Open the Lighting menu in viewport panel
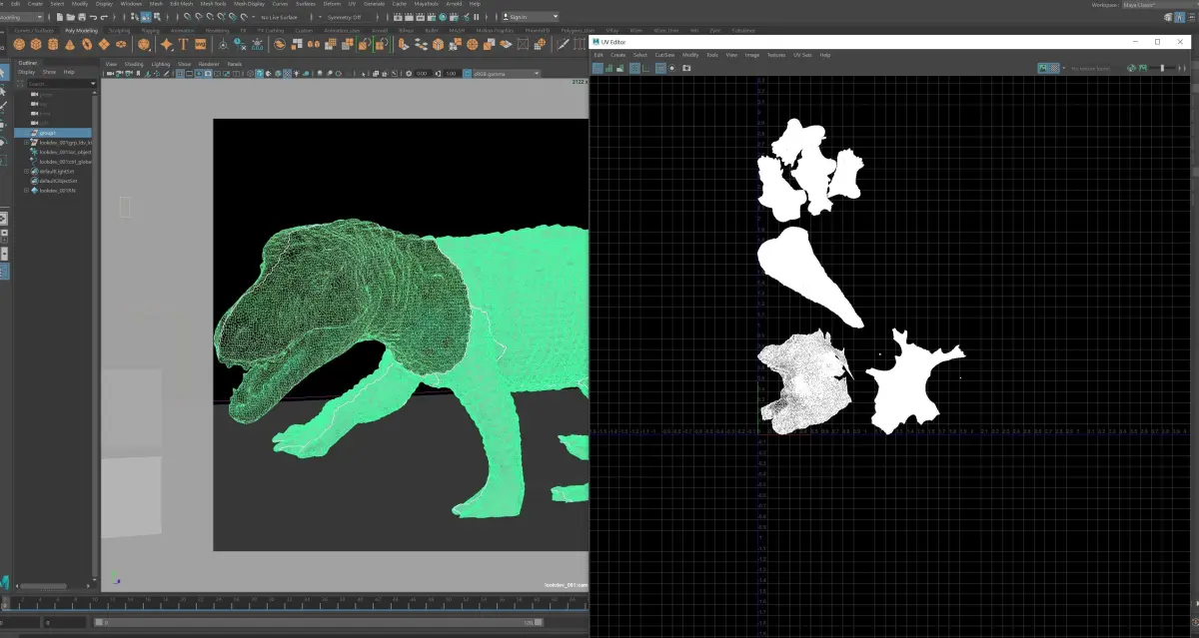1199x638 pixels. point(161,64)
